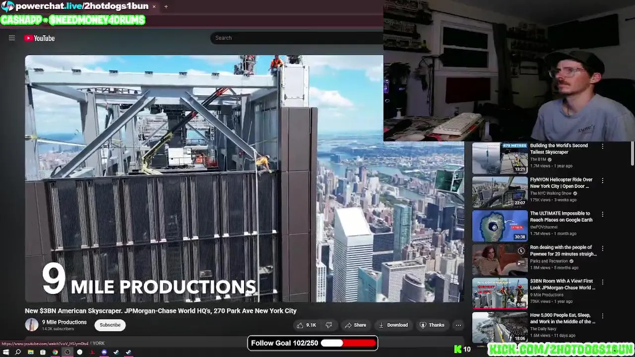Share the current video
The width and height of the screenshot is (635, 357).
click(355, 325)
